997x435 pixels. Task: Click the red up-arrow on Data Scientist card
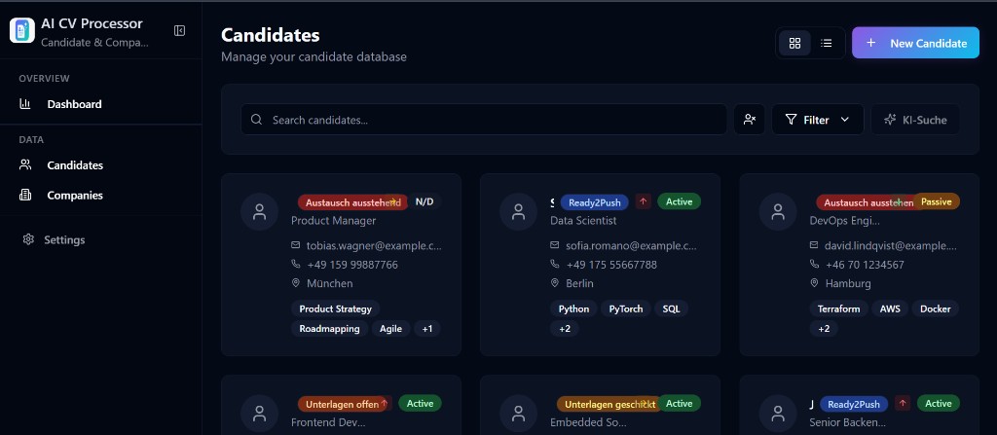[x=643, y=201]
